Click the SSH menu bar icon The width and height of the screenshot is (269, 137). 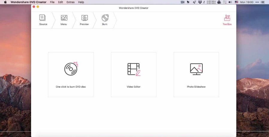tap(183, 2)
